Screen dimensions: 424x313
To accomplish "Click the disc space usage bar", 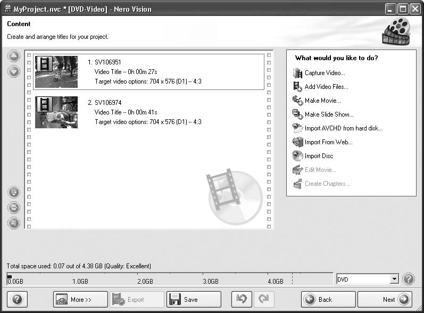I will 149,276.
